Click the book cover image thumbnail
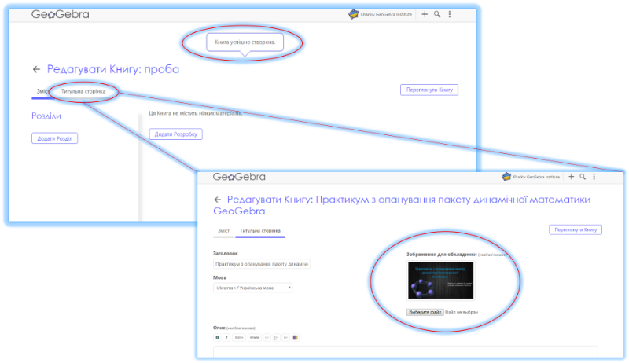The height and width of the screenshot is (363, 629). 440,280
